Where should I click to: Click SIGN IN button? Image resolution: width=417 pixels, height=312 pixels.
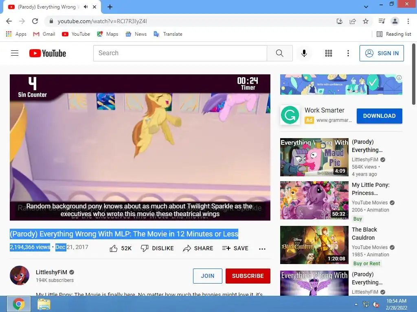click(382, 53)
